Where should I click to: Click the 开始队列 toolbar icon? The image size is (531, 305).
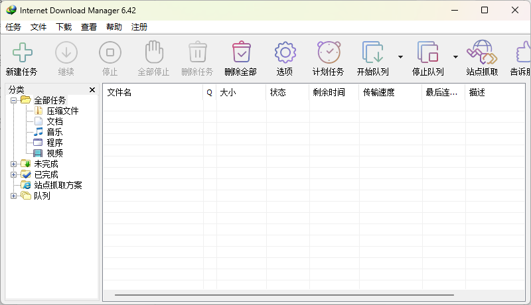click(372, 53)
